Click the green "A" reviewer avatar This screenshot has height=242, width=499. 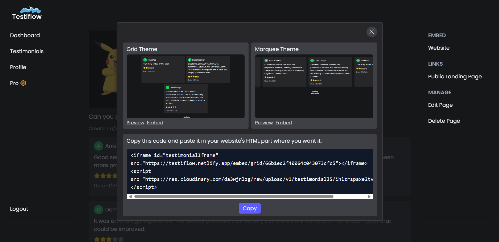coord(98,146)
